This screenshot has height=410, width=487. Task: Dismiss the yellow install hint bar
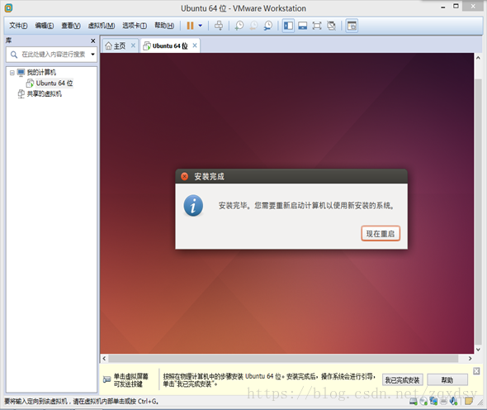tap(476, 371)
